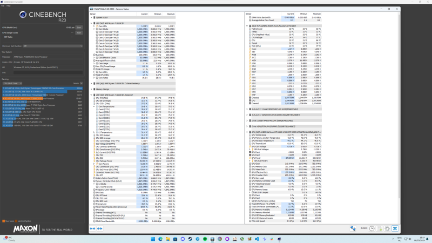Image resolution: width=432 pixels, height=243 pixels.
Task: Open Cinebench File menu
Action: [x=3, y=5]
